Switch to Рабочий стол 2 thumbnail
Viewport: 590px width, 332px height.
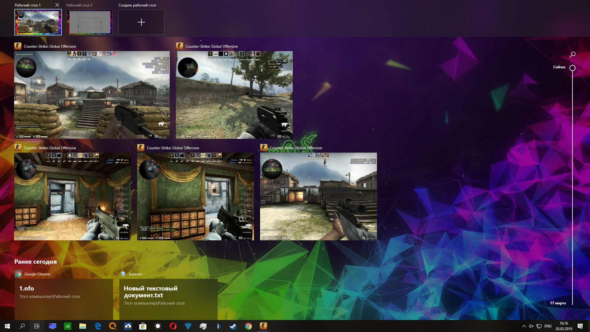coord(90,22)
